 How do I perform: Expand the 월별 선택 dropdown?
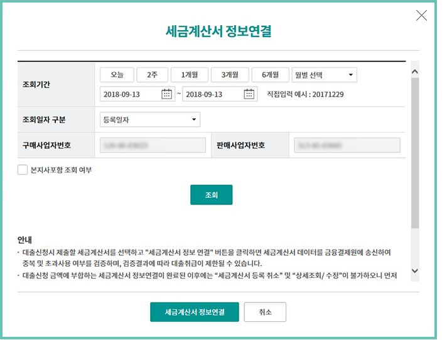[325, 75]
